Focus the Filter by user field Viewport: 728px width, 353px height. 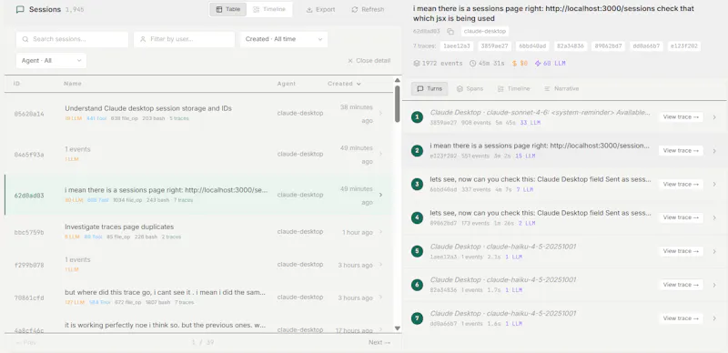point(185,39)
